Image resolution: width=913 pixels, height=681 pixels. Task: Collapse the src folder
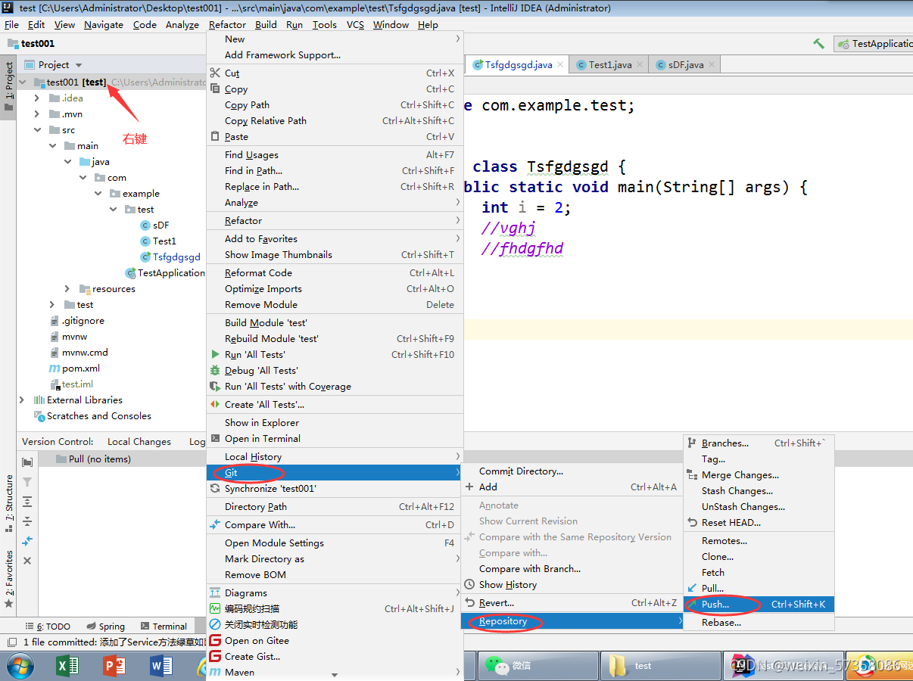click(x=37, y=129)
